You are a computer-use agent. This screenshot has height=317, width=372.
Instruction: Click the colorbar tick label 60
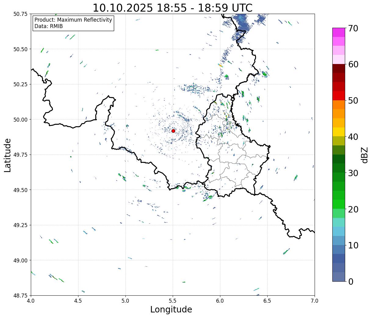(x=353, y=64)
